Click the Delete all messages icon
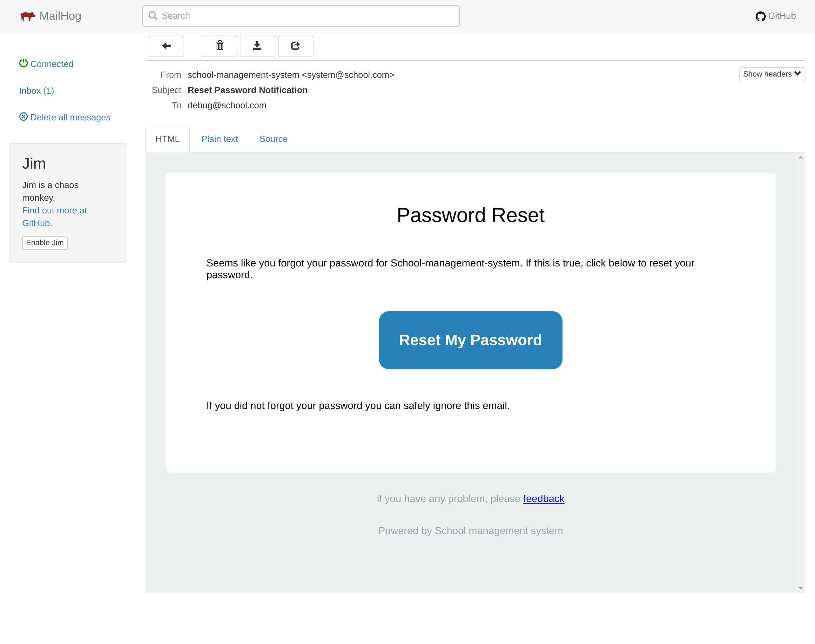Screen dimensions: 815x644 (24, 117)
